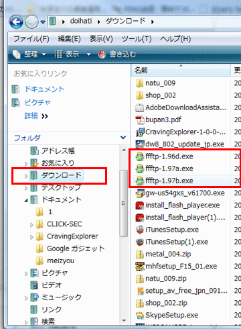Image resolution: width=241 pixels, height=329 pixels.
Task: Select アドレス帳 in folder tree
Action: point(58,151)
